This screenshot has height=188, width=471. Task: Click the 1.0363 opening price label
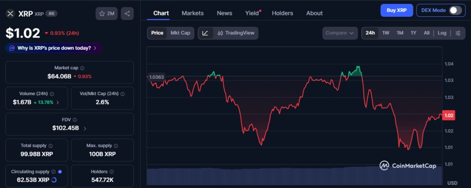tap(156, 77)
